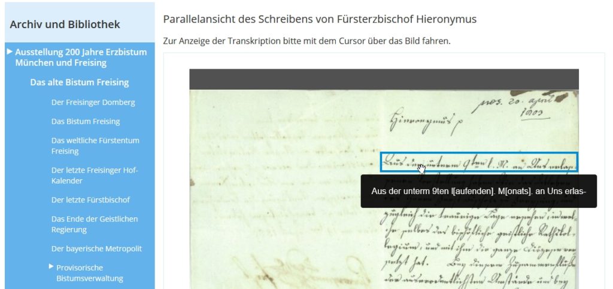Viewport: 613px width, 289px height.
Task: Select Der bayerische Metropolit menu item
Action: click(96, 248)
